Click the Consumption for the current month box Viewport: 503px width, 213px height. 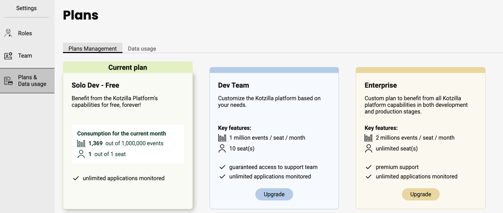click(x=128, y=144)
